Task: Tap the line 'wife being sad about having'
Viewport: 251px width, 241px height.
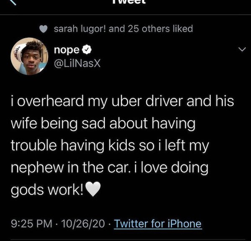Action: click(103, 124)
